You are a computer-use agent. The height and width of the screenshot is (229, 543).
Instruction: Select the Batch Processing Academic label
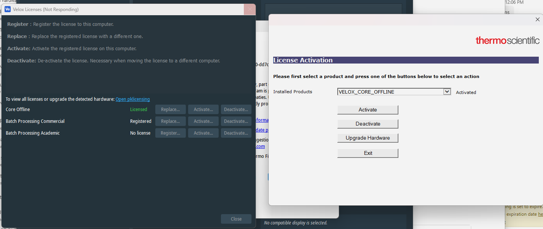[33, 133]
